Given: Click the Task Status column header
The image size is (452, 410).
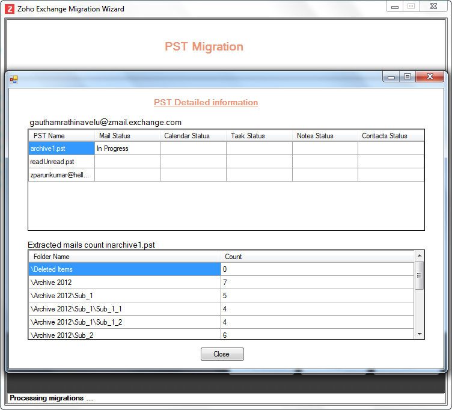Looking at the screenshot, I should [260, 136].
